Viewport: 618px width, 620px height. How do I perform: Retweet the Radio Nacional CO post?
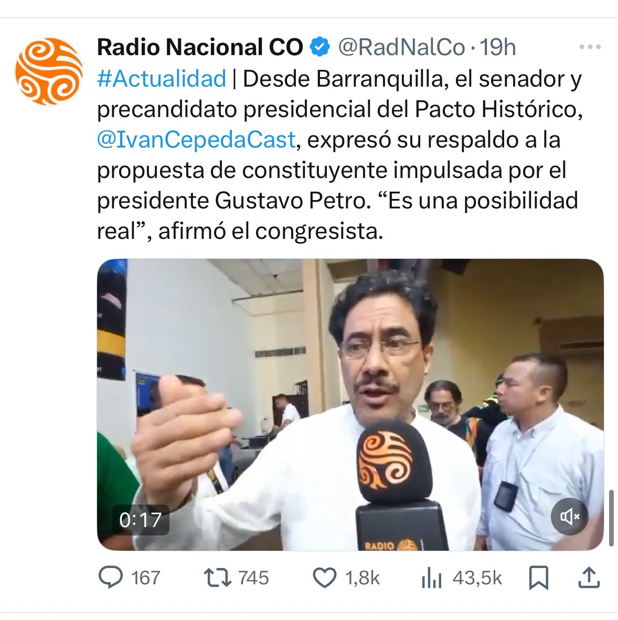(x=217, y=577)
